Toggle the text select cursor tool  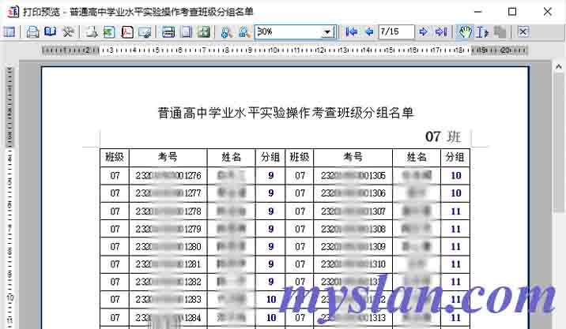(x=481, y=32)
